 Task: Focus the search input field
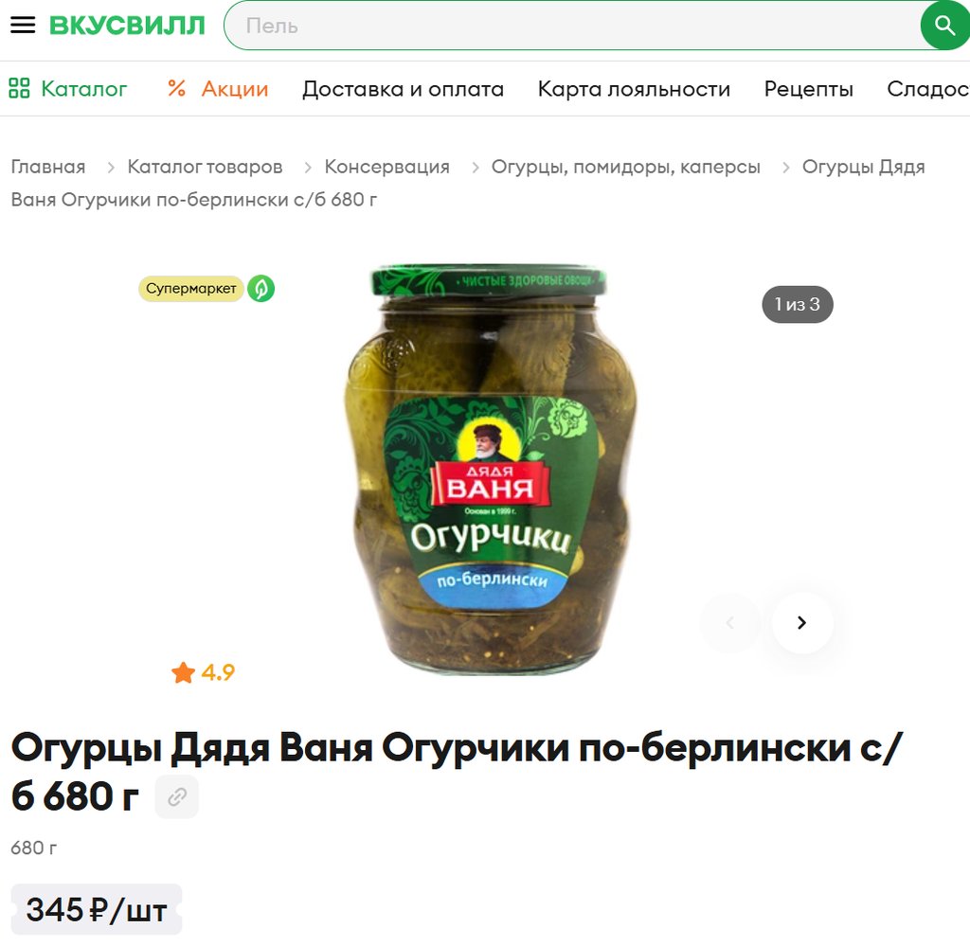[572, 26]
